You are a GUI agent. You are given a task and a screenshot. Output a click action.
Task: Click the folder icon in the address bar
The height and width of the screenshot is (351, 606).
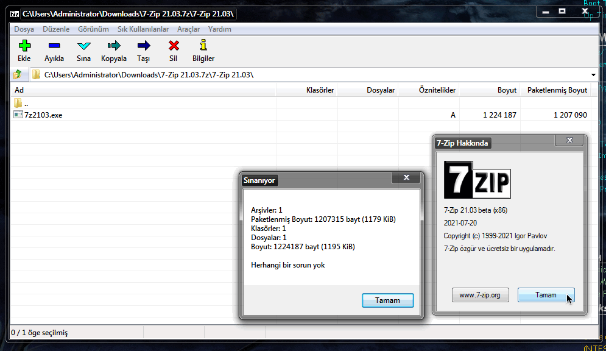[x=36, y=74]
